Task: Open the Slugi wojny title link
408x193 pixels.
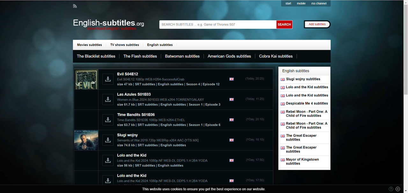Action: (x=127, y=135)
